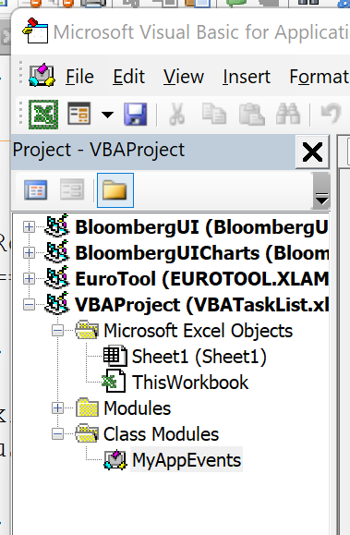This screenshot has width=350, height=535.
Task: Select the MyAppEvents class module
Action: (x=187, y=460)
